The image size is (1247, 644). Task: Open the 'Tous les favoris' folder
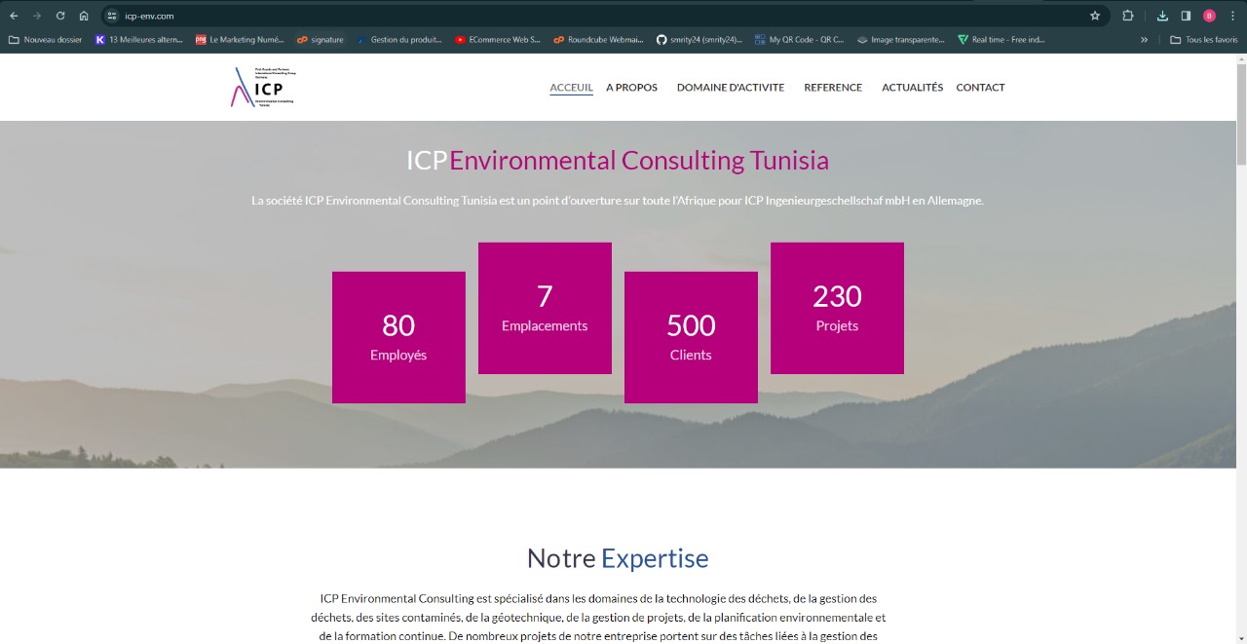pyautogui.click(x=1203, y=40)
